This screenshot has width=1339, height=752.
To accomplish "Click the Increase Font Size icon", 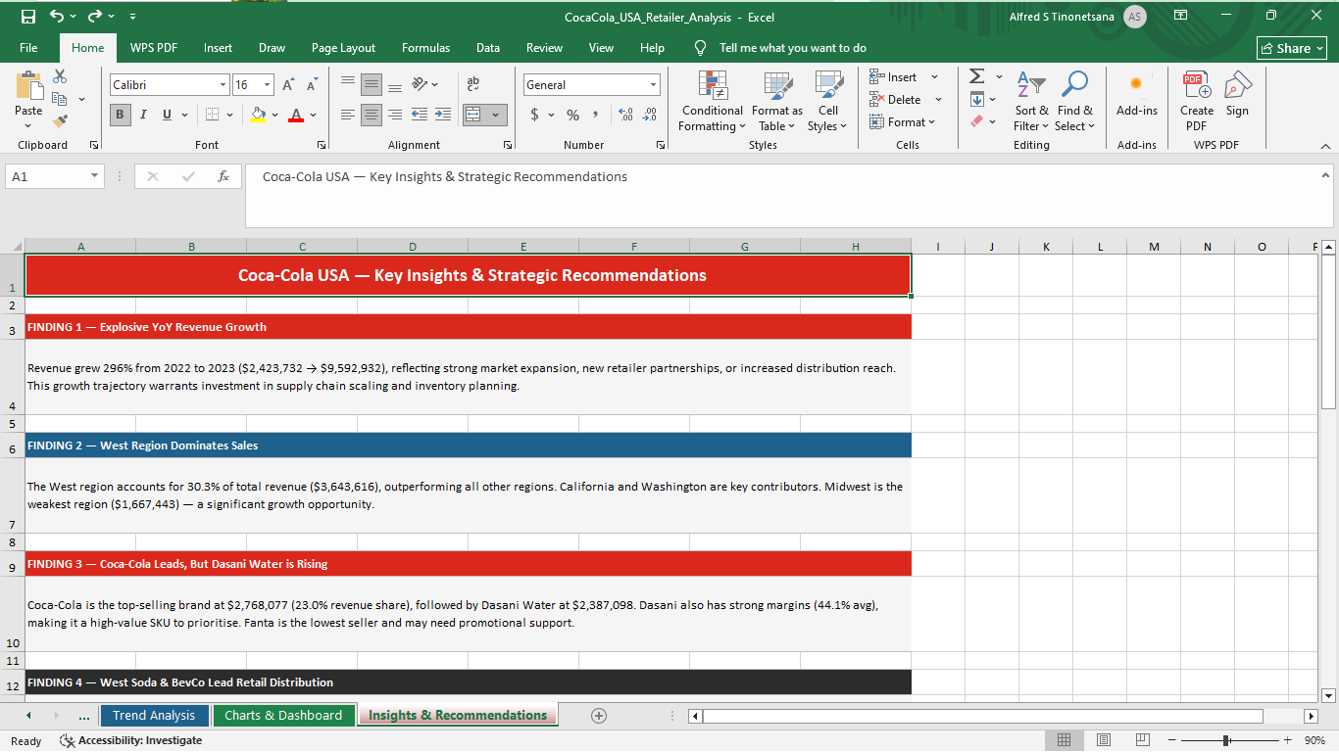I will click(x=288, y=85).
